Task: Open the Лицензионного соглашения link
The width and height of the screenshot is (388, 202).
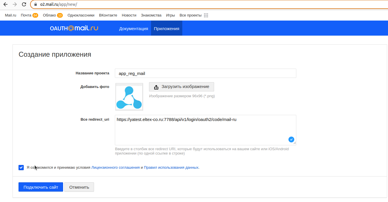Action: 115,167
